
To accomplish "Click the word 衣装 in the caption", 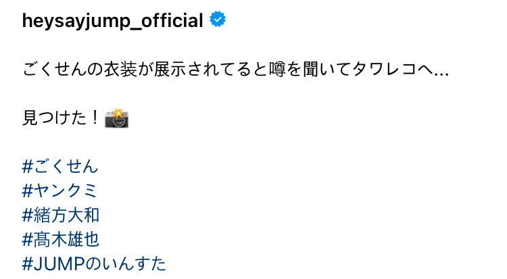I will click(120, 69).
